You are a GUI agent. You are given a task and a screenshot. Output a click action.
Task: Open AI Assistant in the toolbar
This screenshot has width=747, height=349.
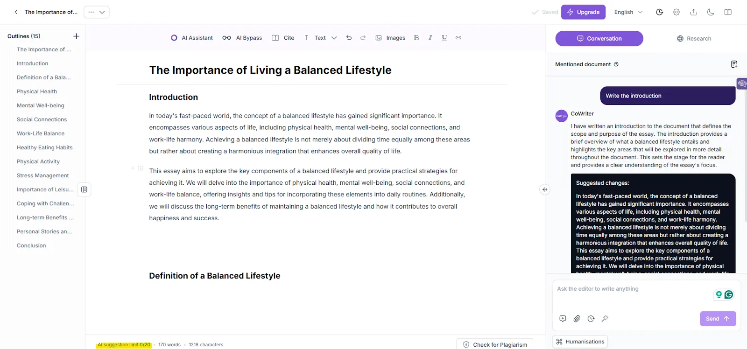coord(191,38)
